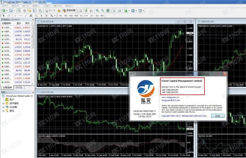Screen dimensions: 246x158
Task: Click the 1.6339 bid price cell
Action: point(18,31)
